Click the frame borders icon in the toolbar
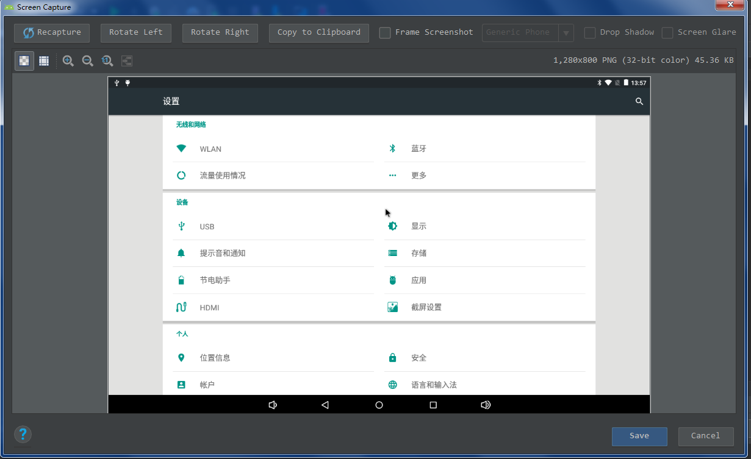Image resolution: width=751 pixels, height=459 pixels. (x=43, y=60)
